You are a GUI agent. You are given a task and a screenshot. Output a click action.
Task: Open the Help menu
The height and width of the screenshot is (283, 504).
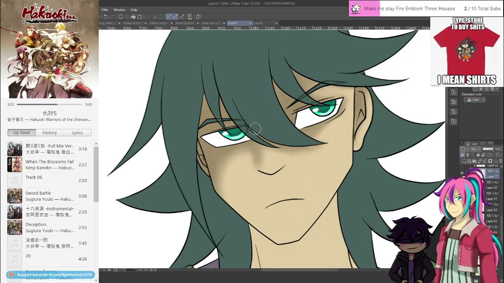[134, 10]
